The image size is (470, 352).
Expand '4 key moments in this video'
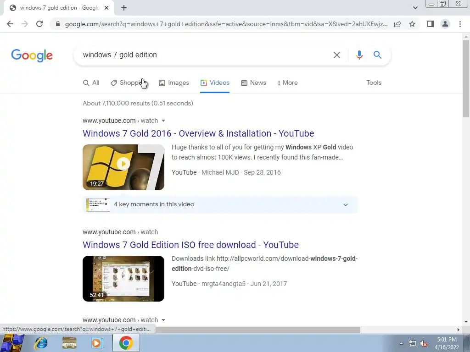pos(220,204)
